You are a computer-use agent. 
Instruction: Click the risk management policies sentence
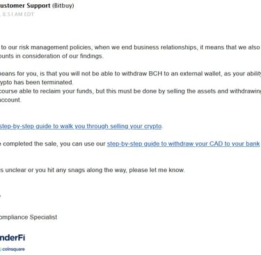(x=130, y=47)
